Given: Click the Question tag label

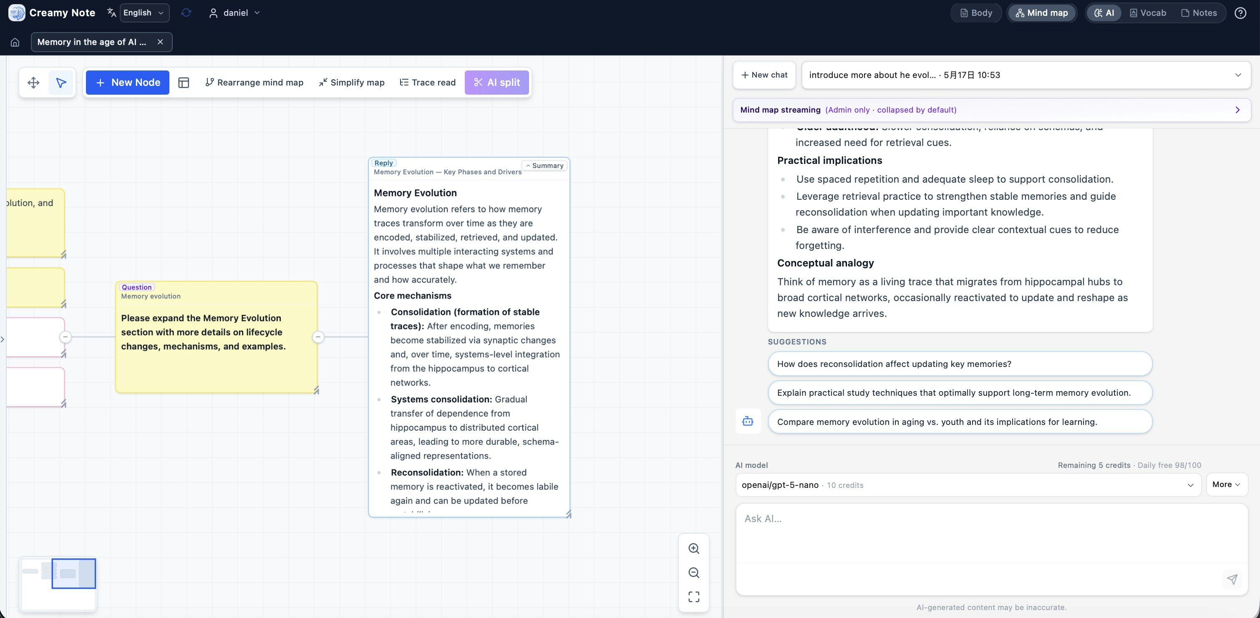Looking at the screenshot, I should (x=136, y=287).
